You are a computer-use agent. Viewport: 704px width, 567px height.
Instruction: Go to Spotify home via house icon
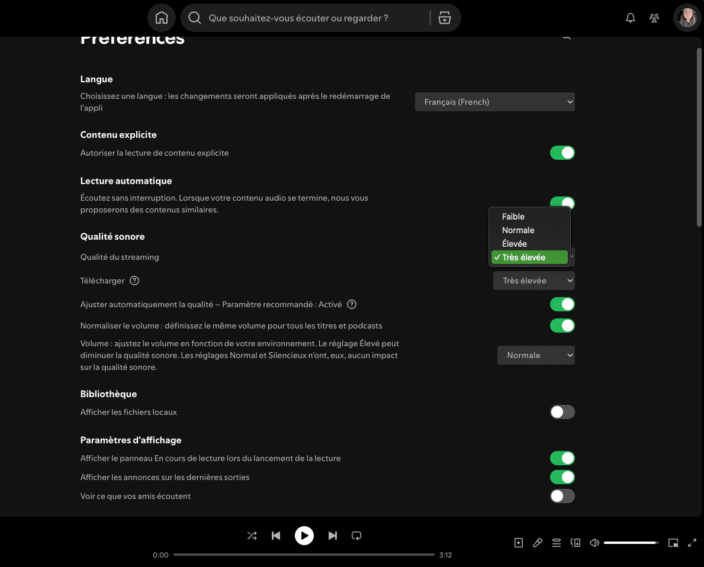point(162,18)
